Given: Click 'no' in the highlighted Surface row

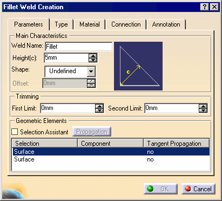Looking at the screenshot, I should 150,152.
